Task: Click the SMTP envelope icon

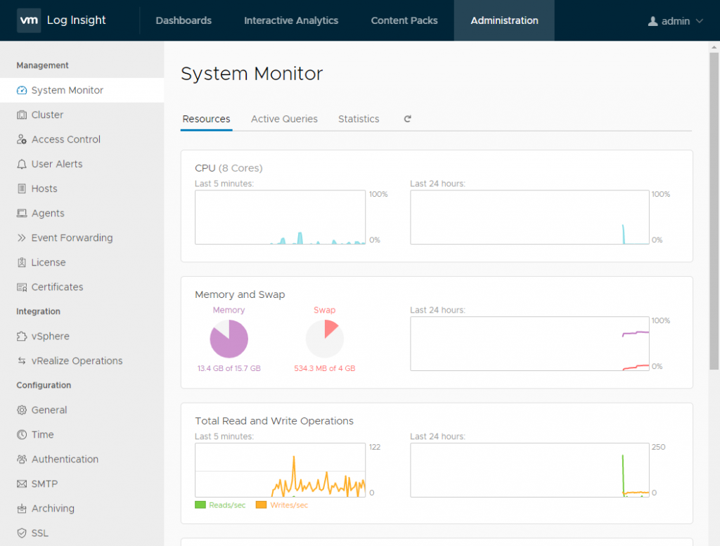Action: tap(22, 484)
